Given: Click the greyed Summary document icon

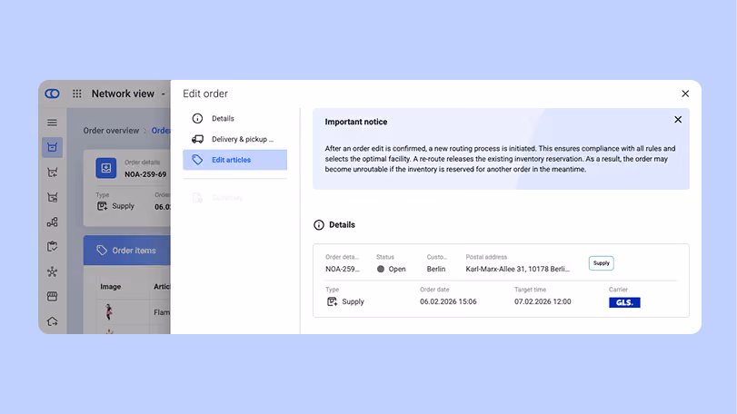Looking at the screenshot, I should coord(197,198).
